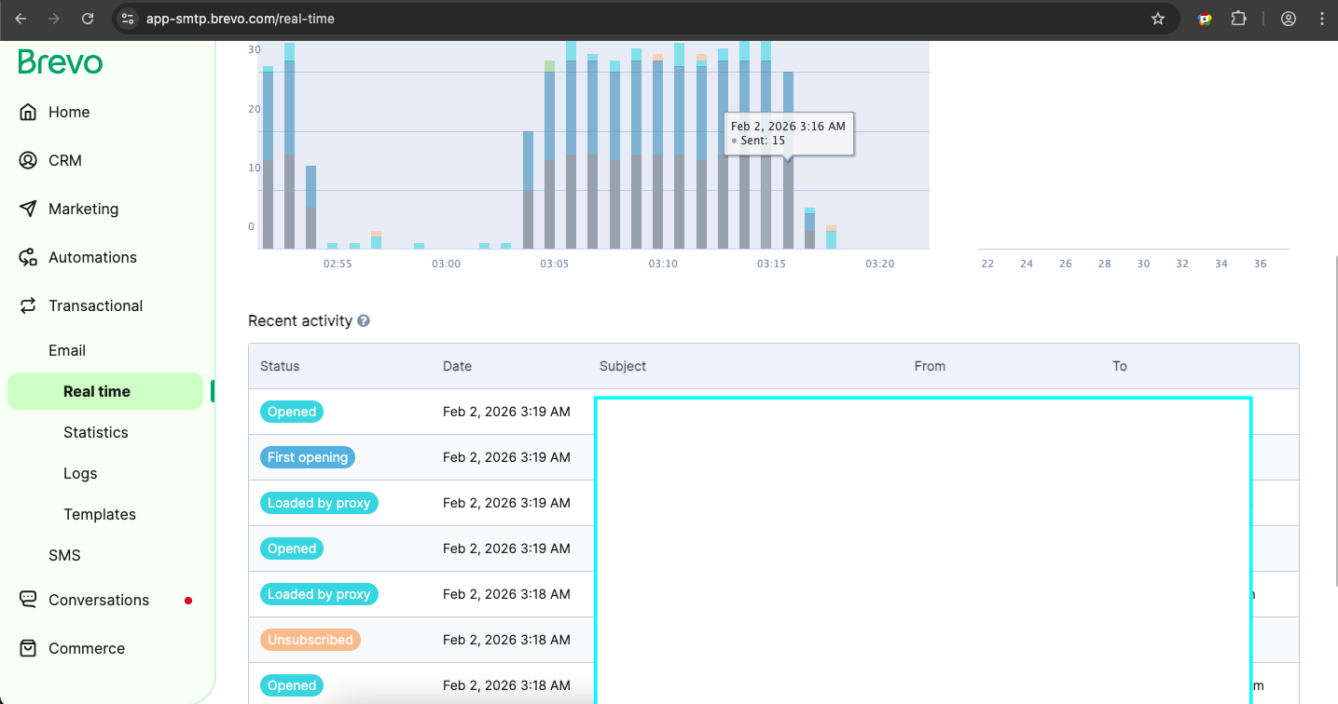This screenshot has height=704, width=1338.
Task: Click the Commerce sidebar icon
Action: [27, 648]
